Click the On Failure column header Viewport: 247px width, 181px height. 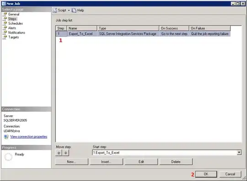tap(210, 28)
